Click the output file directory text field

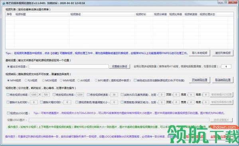pyautogui.click(x=69, y=66)
